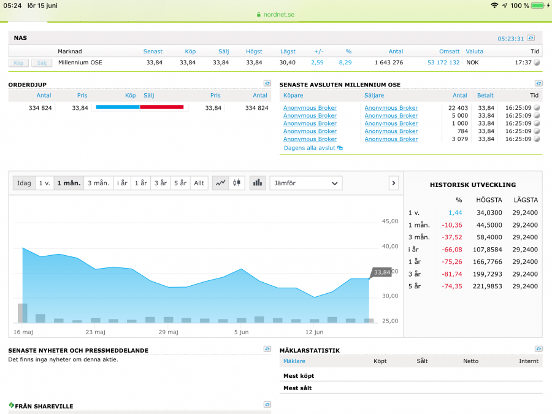The image size is (552, 414).
Task: Click the Köp buy button
Action: pos(18,63)
